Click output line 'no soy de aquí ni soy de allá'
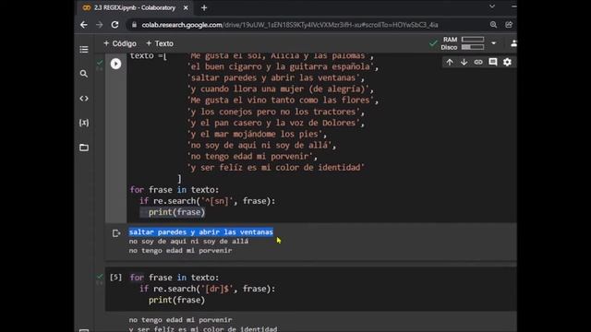The height and width of the screenshot is (332, 591). [188, 242]
